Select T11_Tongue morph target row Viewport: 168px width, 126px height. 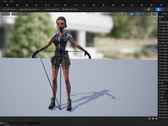pos(163,77)
